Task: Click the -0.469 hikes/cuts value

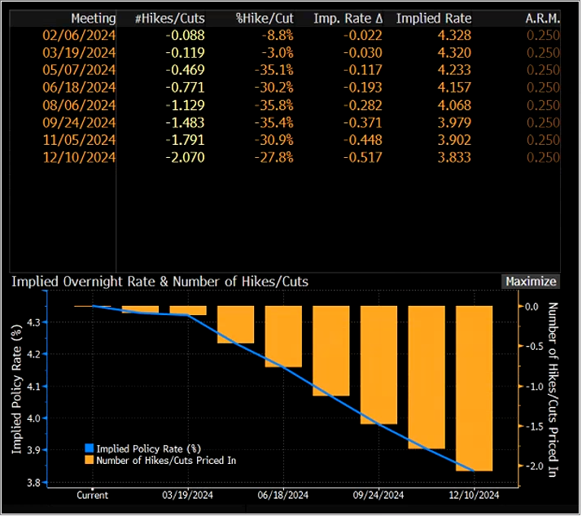Action: coord(186,70)
